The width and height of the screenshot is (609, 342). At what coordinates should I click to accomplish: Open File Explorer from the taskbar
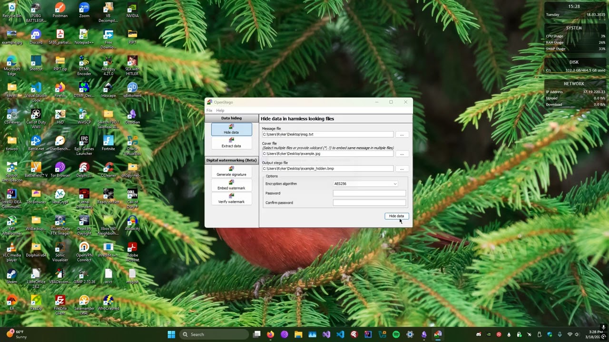[x=298, y=334]
